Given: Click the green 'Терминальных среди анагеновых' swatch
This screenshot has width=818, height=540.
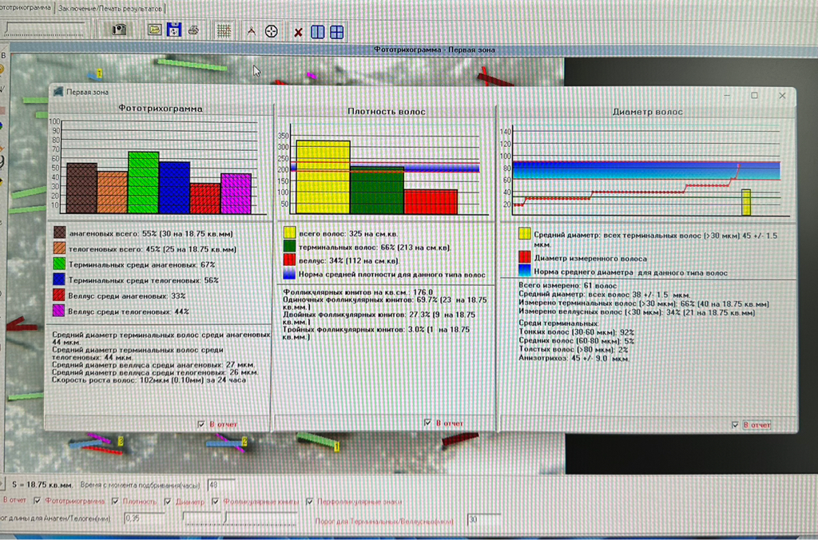Looking at the screenshot, I should point(59,264).
